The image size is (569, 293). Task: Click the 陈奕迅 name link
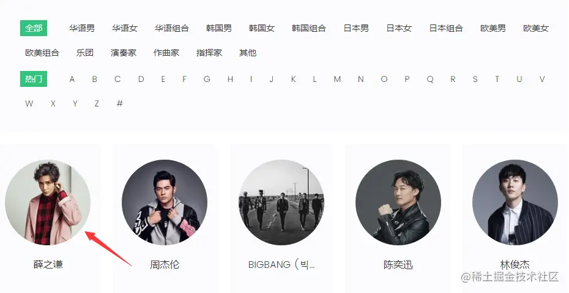click(x=398, y=265)
